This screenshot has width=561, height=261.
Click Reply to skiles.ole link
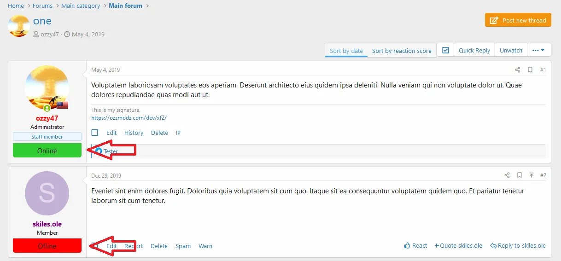click(x=518, y=246)
